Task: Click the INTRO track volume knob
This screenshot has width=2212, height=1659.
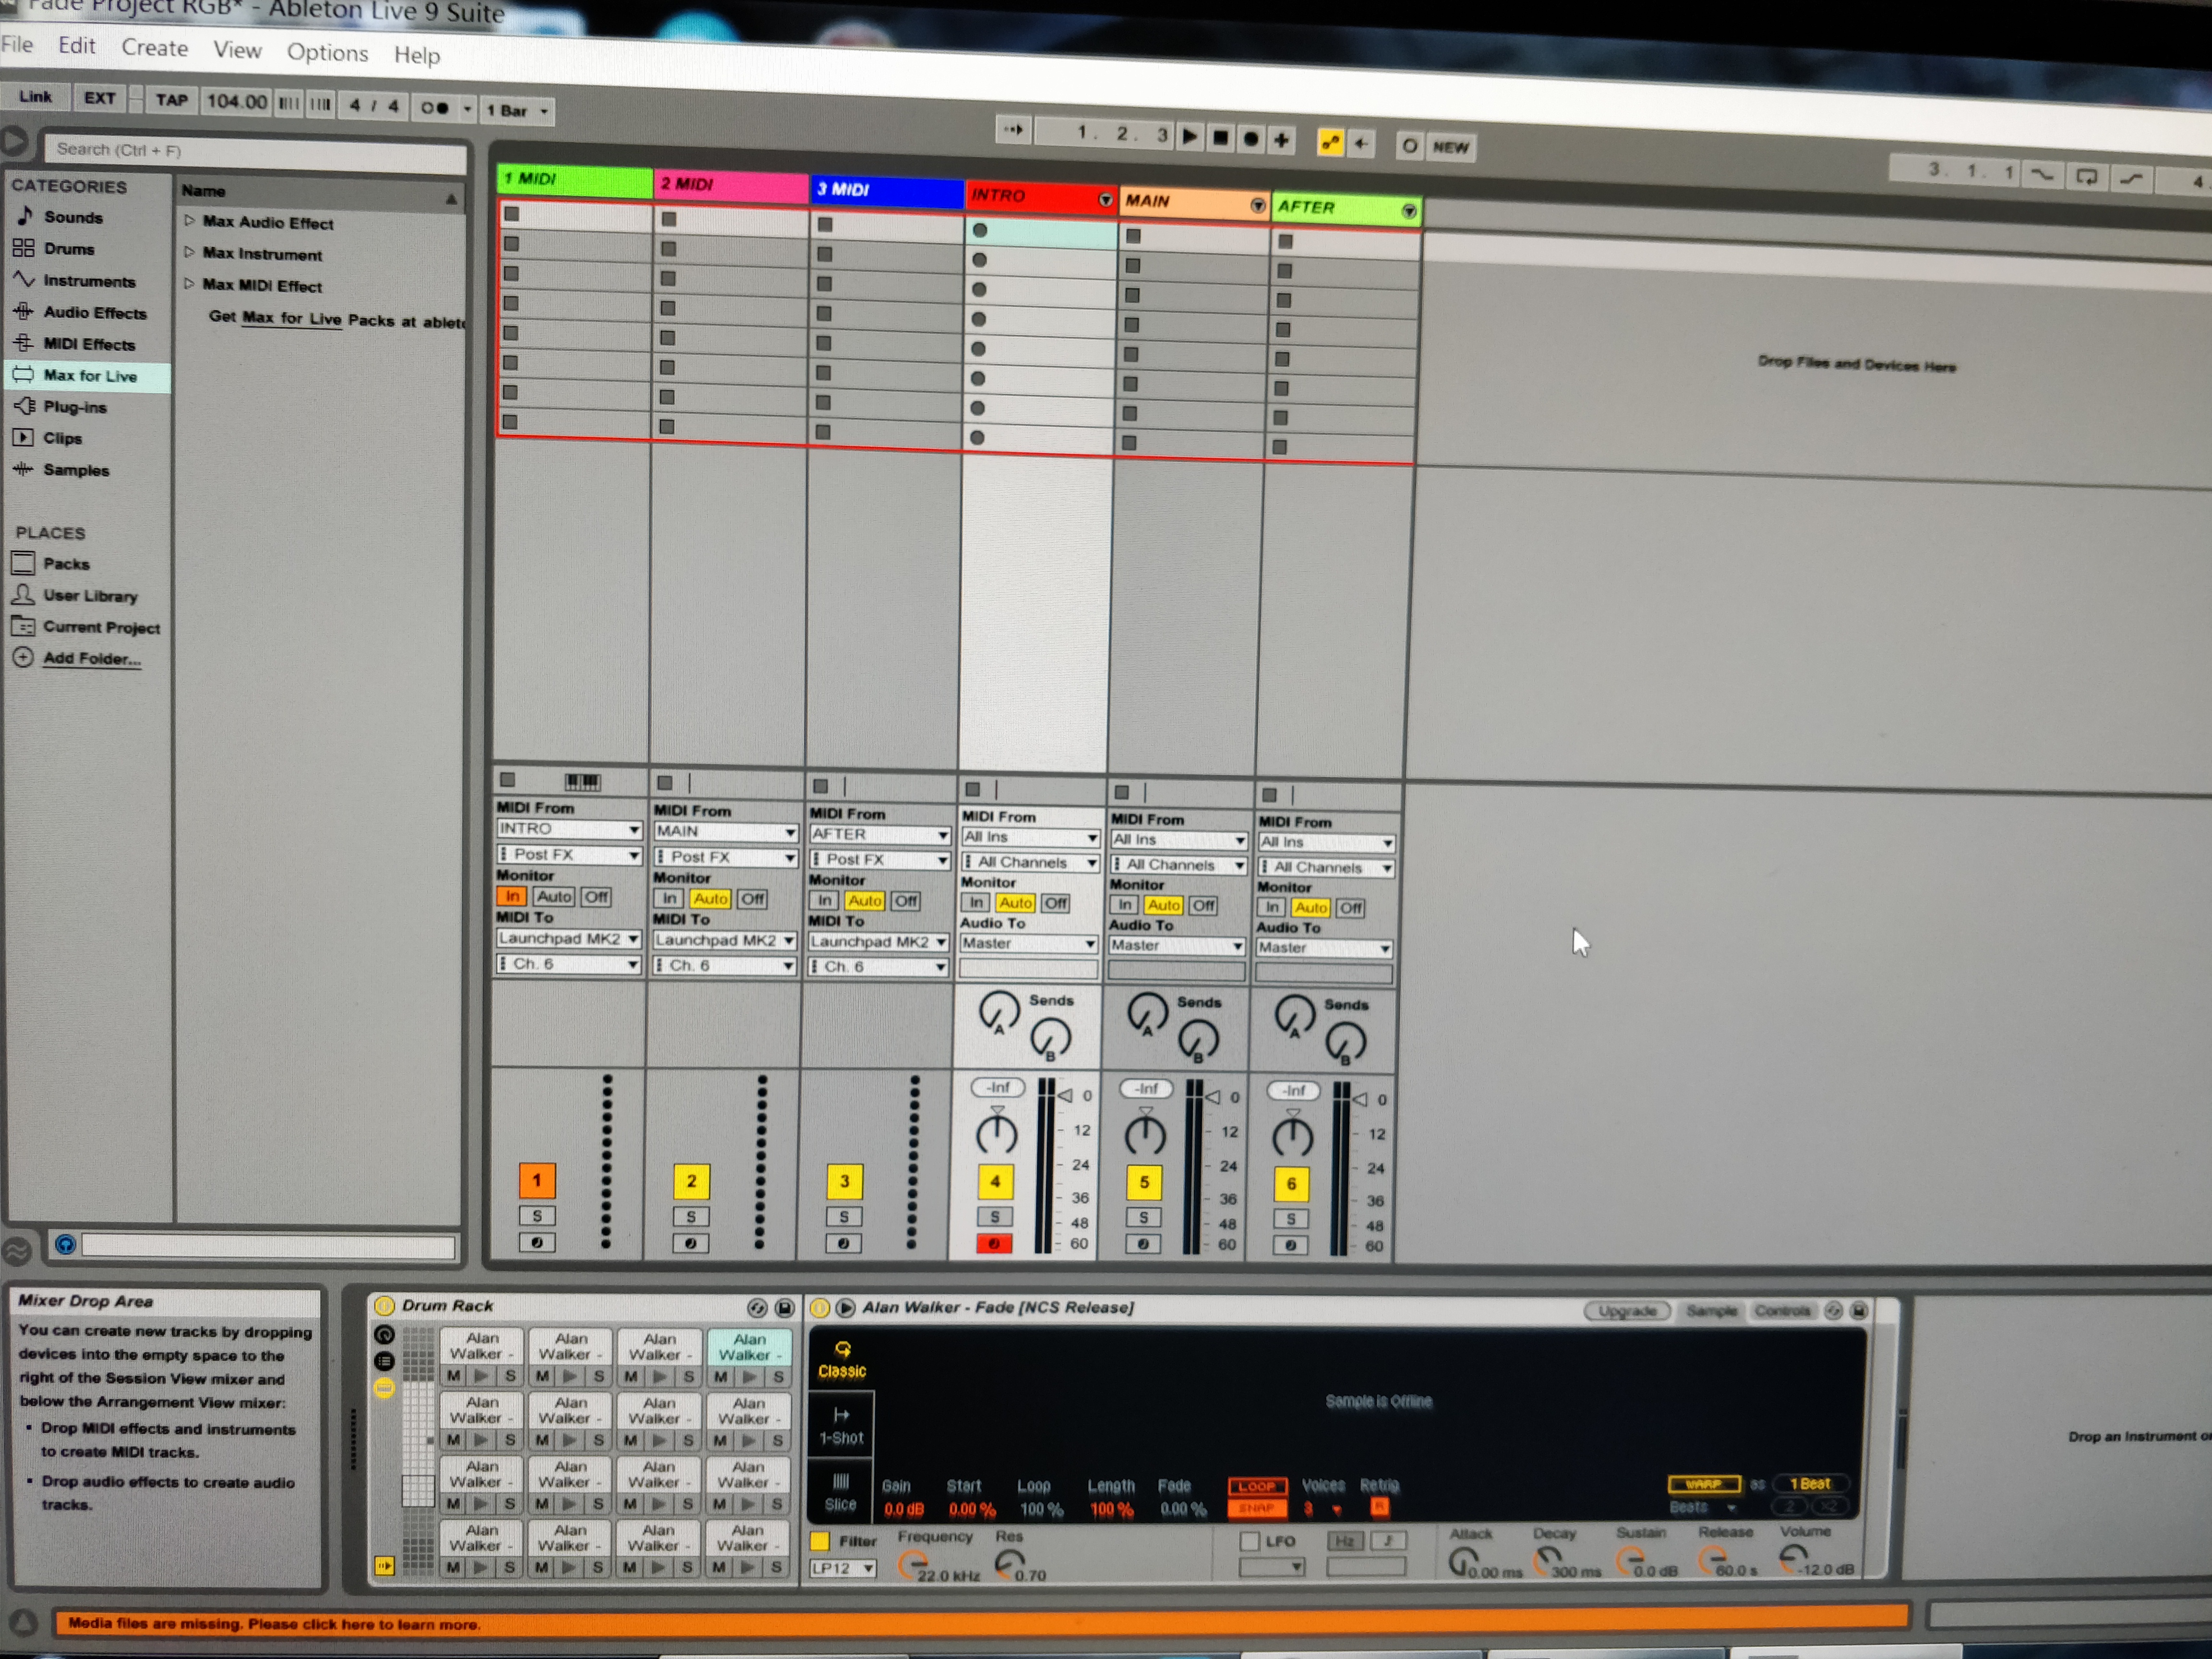Action: tap(996, 1134)
